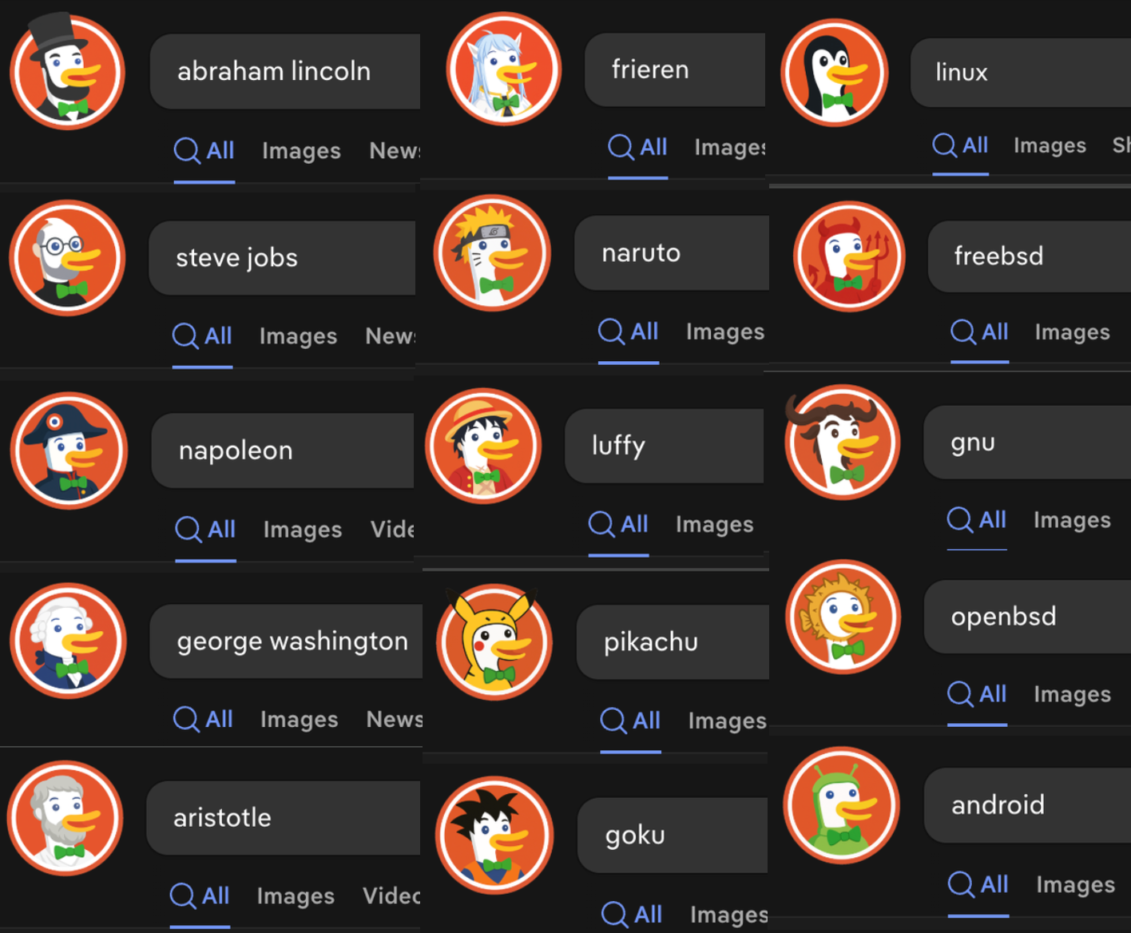Click the search box containing 'aristotle'
Image resolution: width=1131 pixels, height=933 pixels.
point(284,818)
